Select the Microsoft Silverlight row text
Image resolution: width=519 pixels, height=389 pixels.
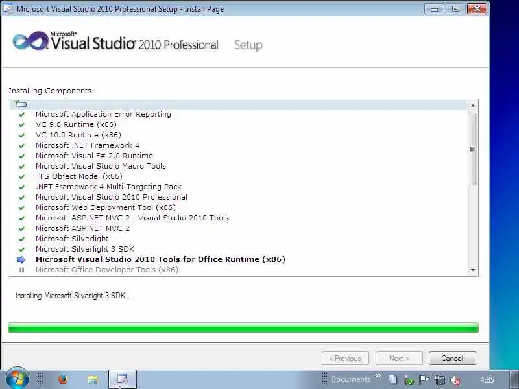click(72, 239)
